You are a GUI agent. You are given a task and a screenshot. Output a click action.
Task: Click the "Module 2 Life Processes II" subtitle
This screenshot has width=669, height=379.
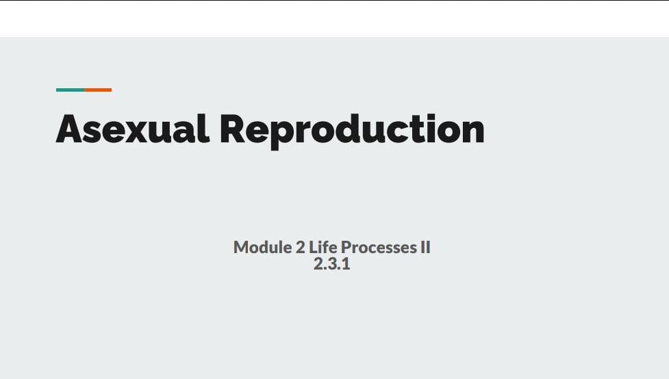(331, 247)
